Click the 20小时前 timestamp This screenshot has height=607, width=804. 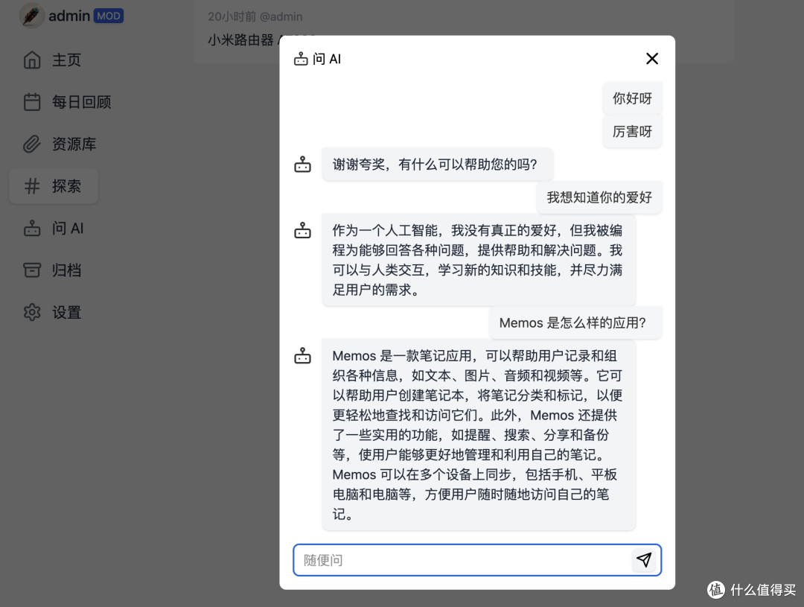point(232,17)
